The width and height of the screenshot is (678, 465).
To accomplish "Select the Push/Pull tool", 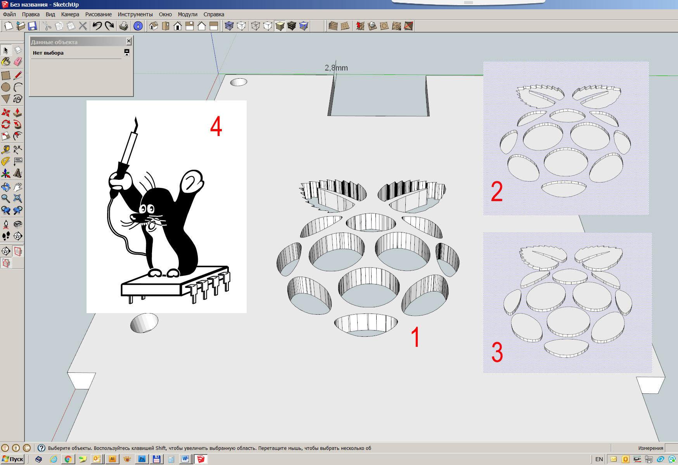I will click(x=18, y=112).
